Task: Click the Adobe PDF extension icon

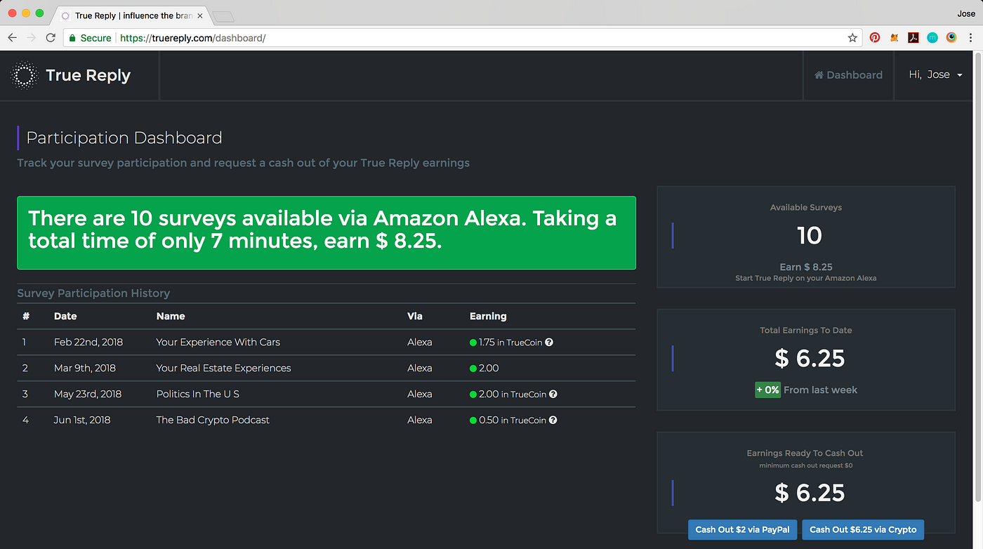Action: [x=913, y=38]
